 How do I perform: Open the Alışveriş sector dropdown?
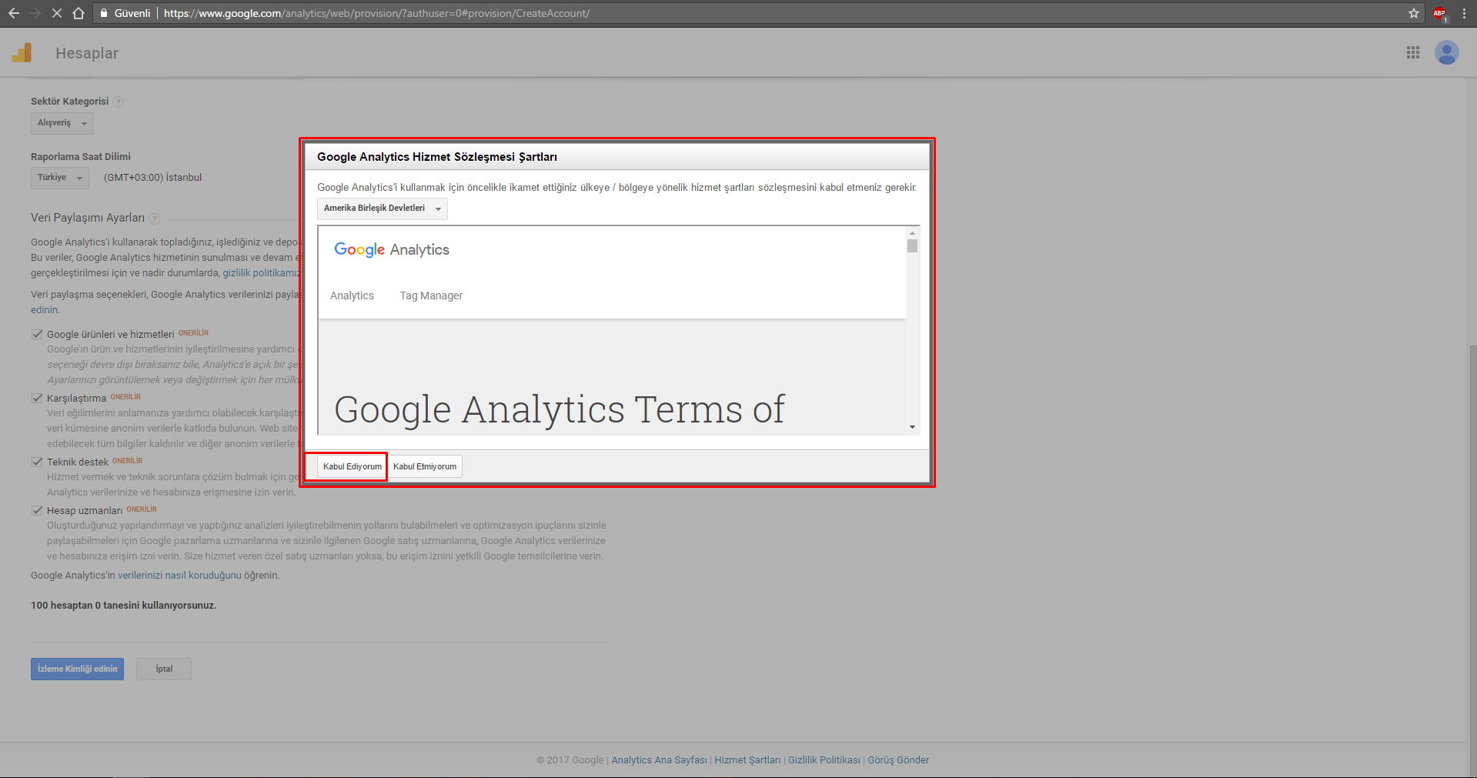(x=62, y=123)
